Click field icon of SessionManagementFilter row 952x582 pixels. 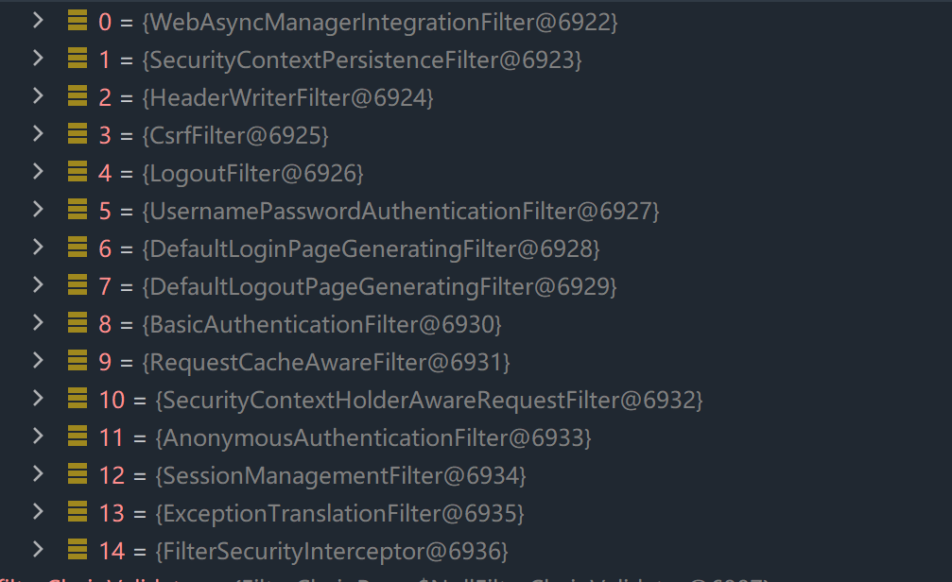pos(77,474)
